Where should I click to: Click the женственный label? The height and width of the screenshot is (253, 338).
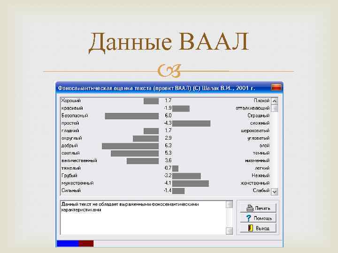coord(255,183)
